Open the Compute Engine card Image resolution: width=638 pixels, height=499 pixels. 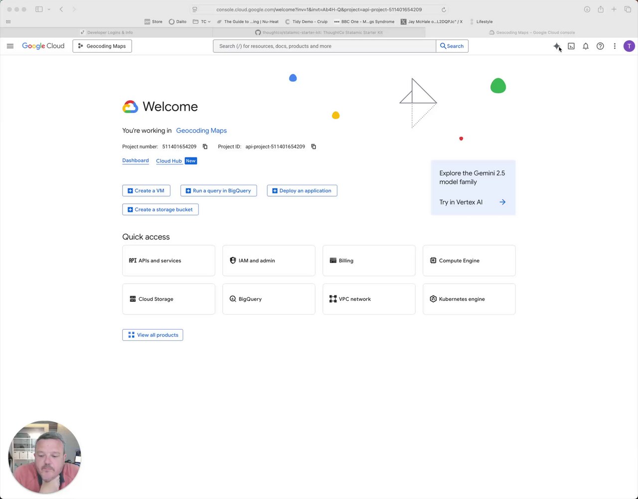tap(469, 260)
